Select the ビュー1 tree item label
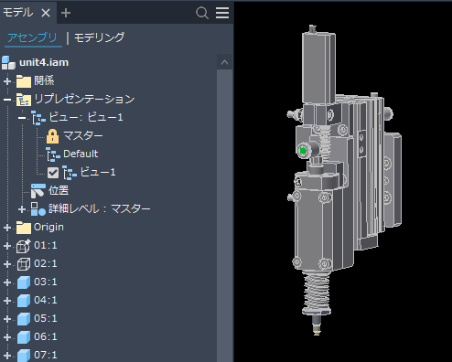Viewport: 452px width, 362px height. pos(98,172)
